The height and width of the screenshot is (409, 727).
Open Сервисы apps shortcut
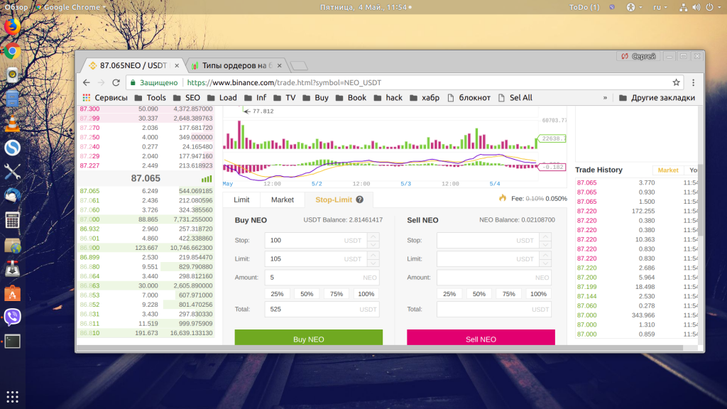click(x=105, y=98)
